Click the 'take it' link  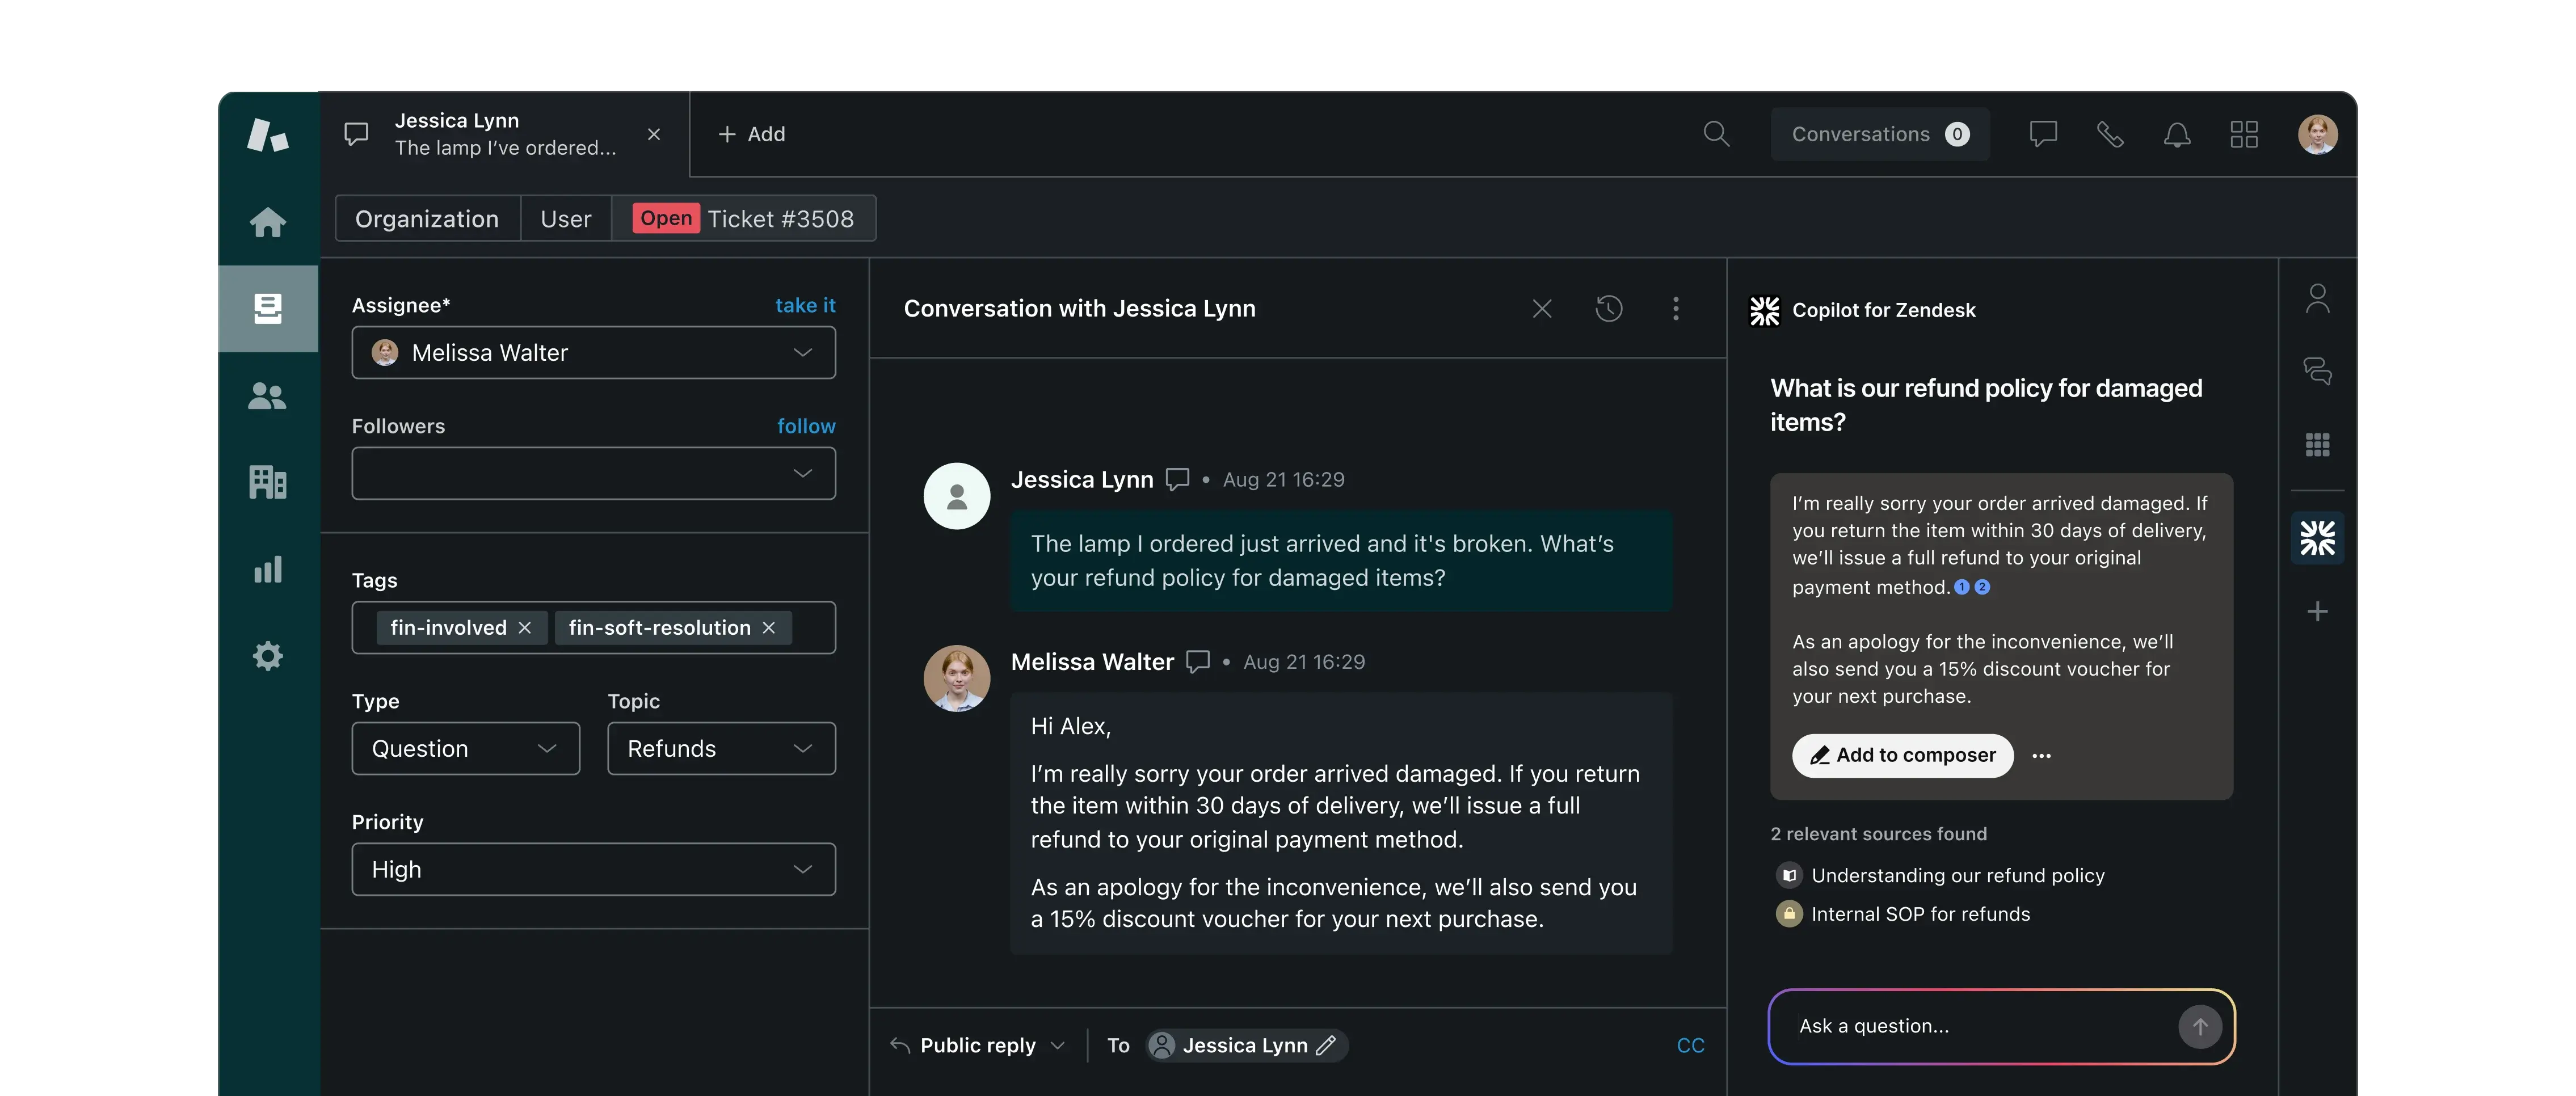pyautogui.click(x=805, y=305)
